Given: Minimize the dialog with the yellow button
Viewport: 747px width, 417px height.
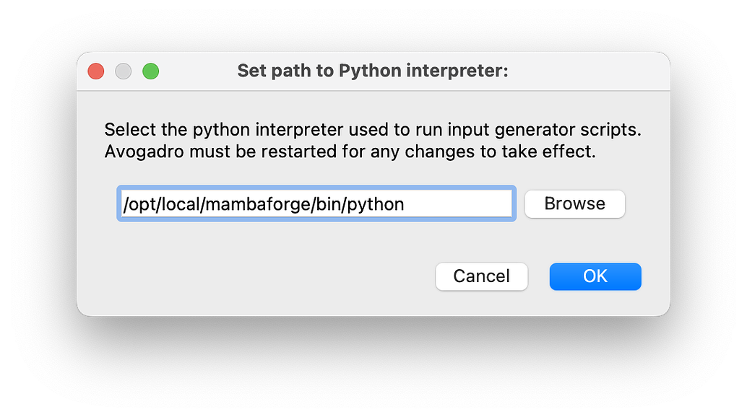Looking at the screenshot, I should coord(124,71).
